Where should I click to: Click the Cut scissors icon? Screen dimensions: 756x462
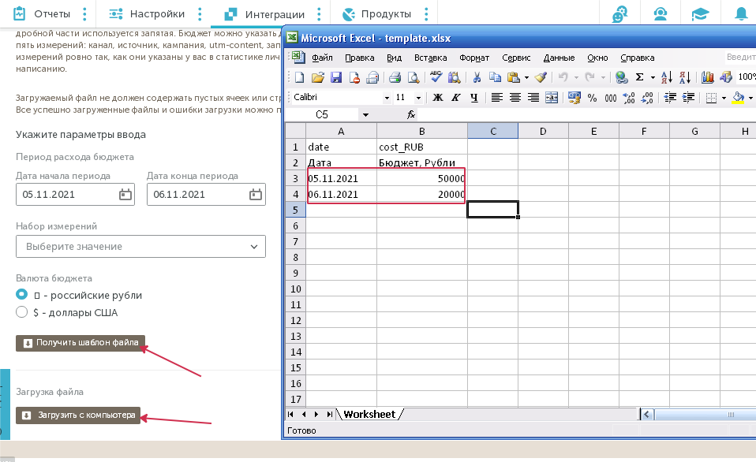tap(477, 77)
